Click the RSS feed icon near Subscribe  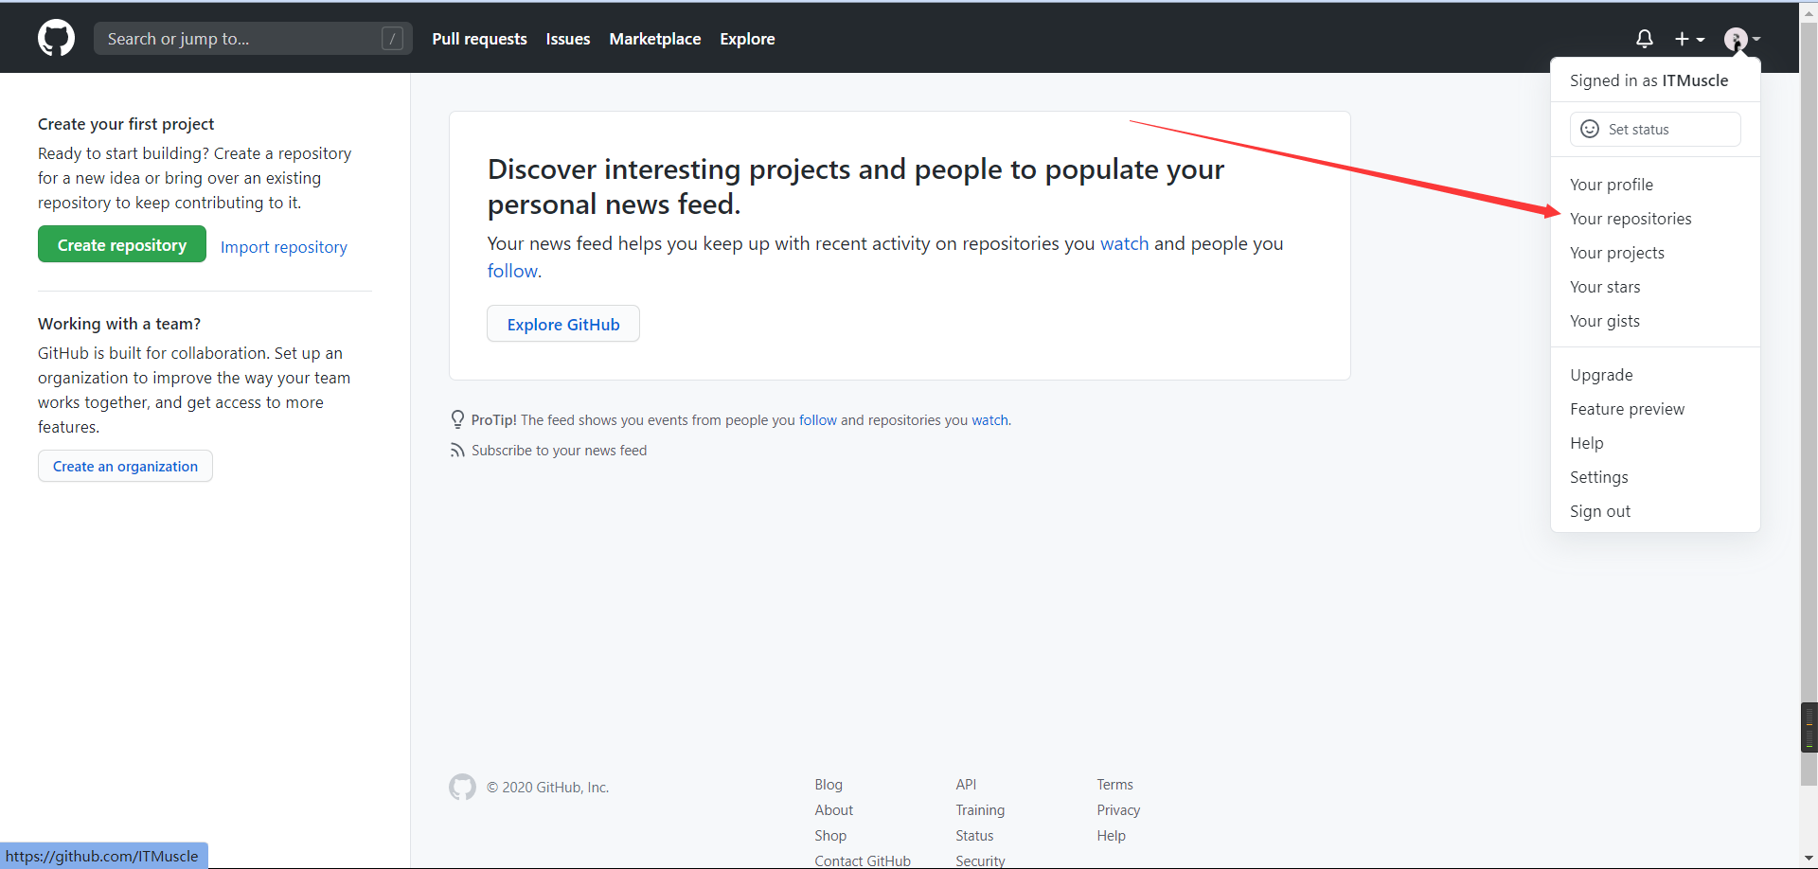point(457,451)
